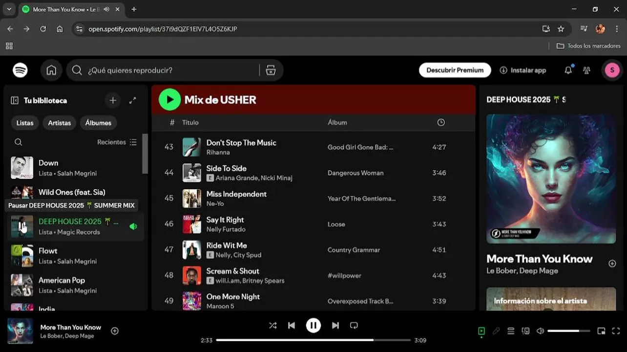
Task: Pause DEEP HOUSE 2025 playlist thumbnail
Action: point(22,226)
